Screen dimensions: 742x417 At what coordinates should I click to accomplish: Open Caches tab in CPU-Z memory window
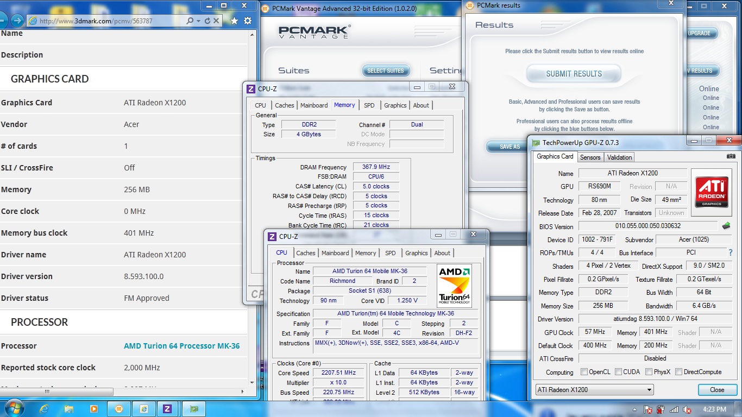coord(284,105)
